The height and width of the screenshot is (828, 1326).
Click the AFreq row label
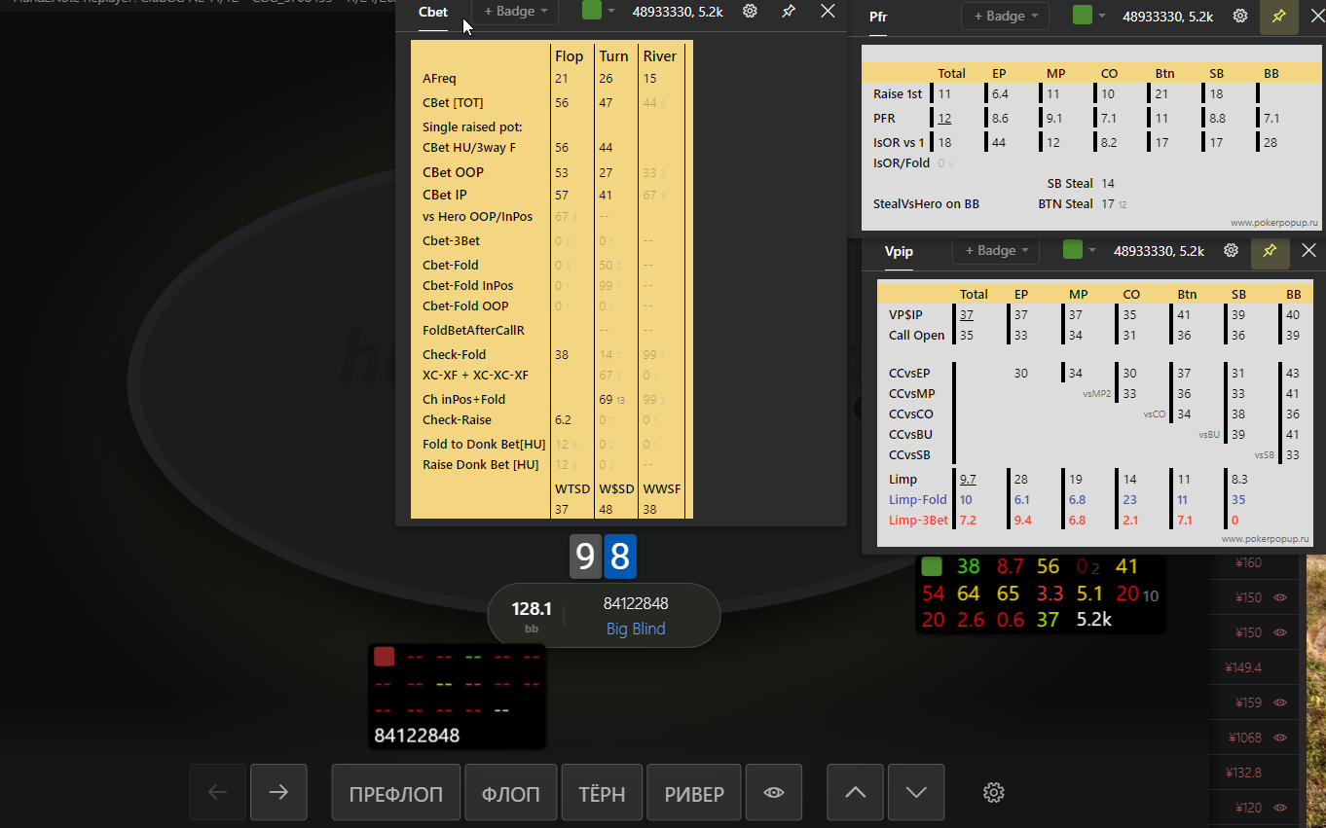pos(439,79)
